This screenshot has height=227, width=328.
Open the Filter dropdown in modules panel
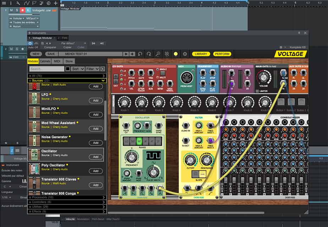coord(92,69)
